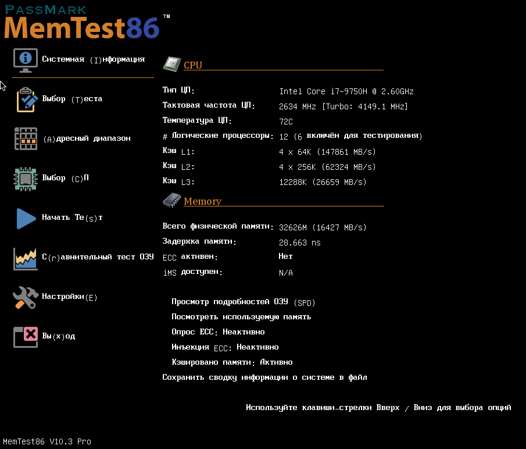The width and height of the screenshot is (526, 449).
Task: Click the System Information monitor icon
Action: pos(26,60)
